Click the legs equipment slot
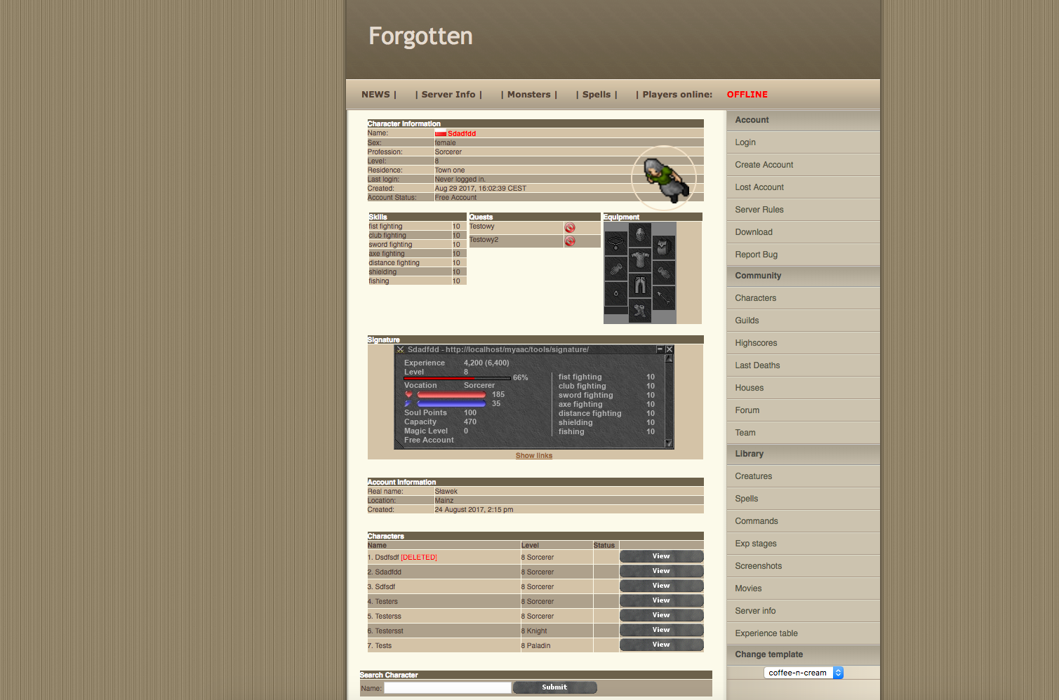Screen dimensions: 1059x700 pos(640,285)
